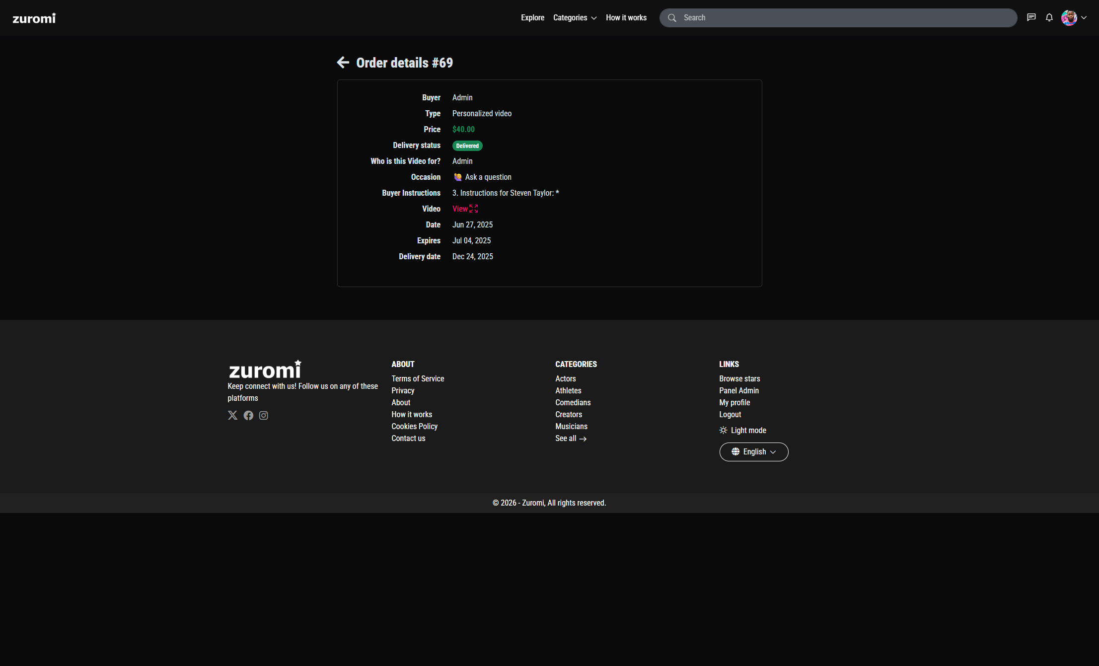View the delivered video link
This screenshot has width=1099, height=666.
coord(465,209)
